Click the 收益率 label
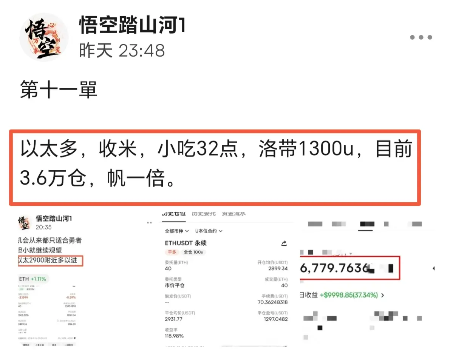Image resolution: width=453 pixels, height=359 pixels. (x=171, y=330)
